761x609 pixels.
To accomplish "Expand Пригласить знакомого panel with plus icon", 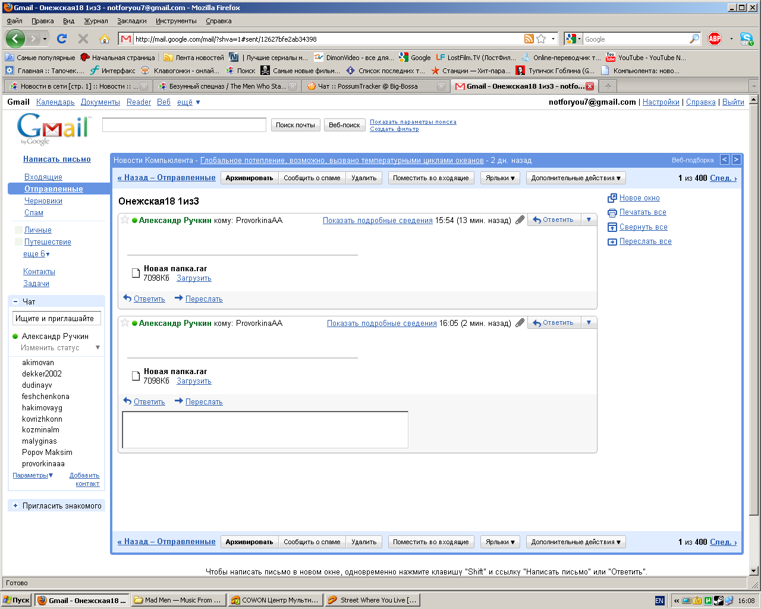I will (x=15, y=506).
